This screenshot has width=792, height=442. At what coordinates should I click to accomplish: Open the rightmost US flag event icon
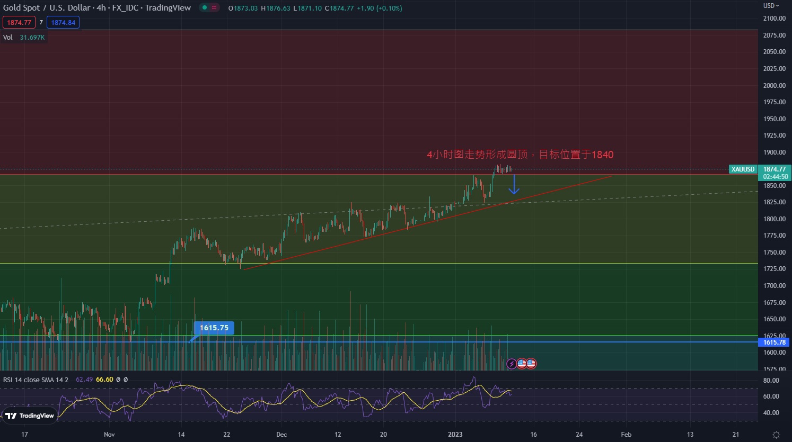click(531, 364)
